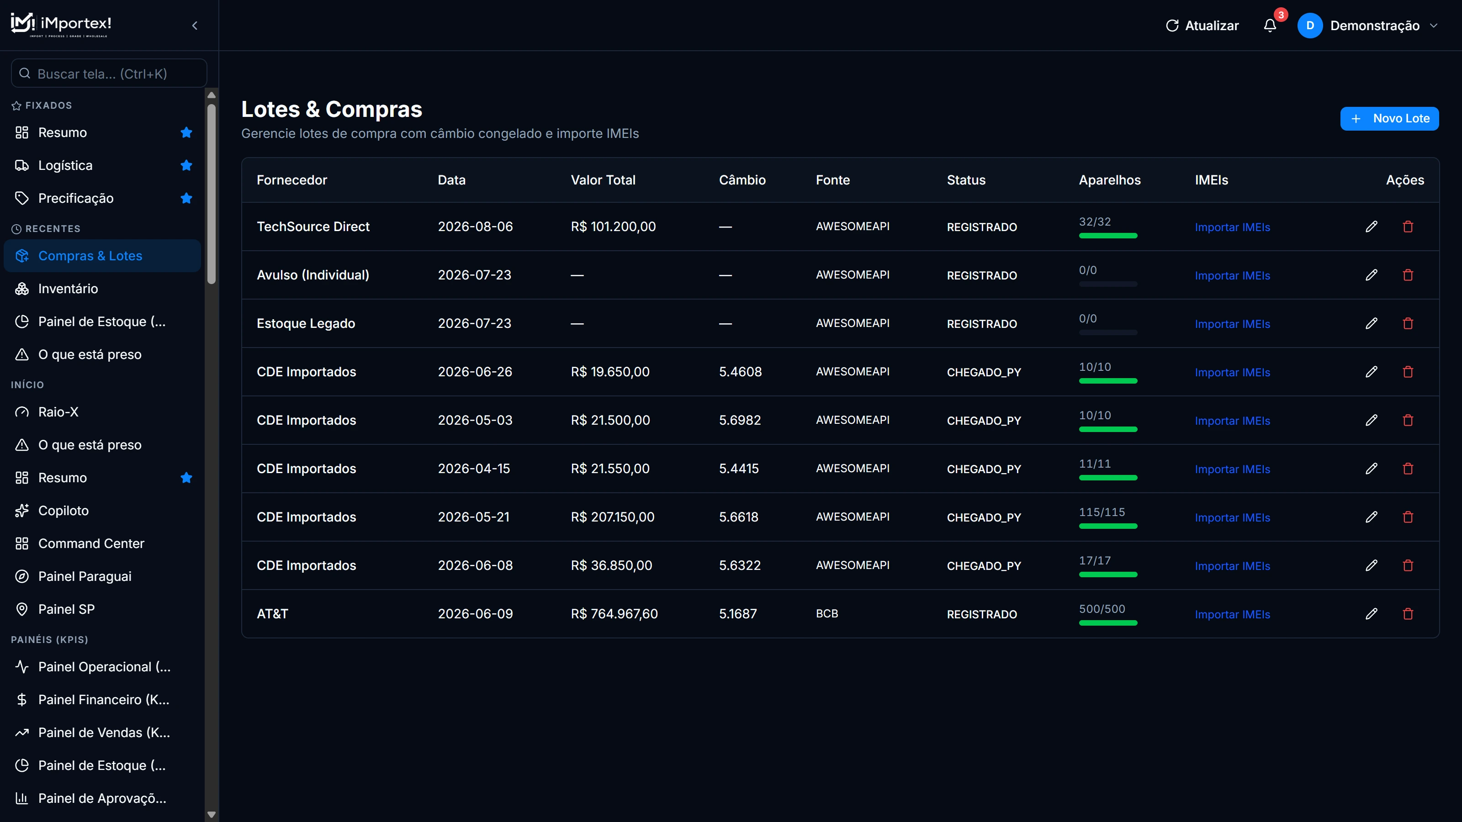Viewport: 1462px width, 822px height.
Task: Toggle the star on Resumo under Início
Action: [186, 478]
